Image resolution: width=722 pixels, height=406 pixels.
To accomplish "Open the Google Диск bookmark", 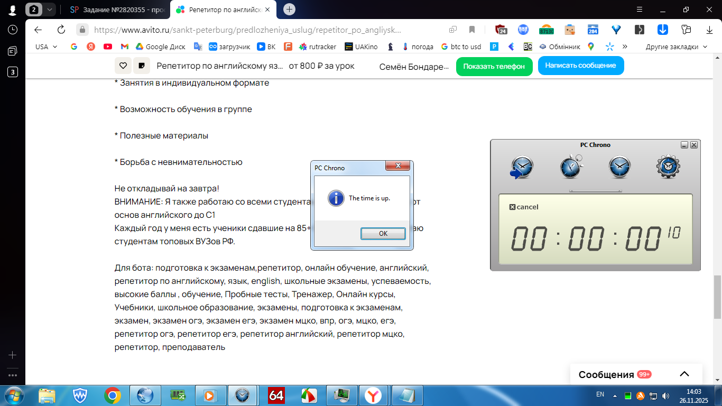I will point(161,47).
